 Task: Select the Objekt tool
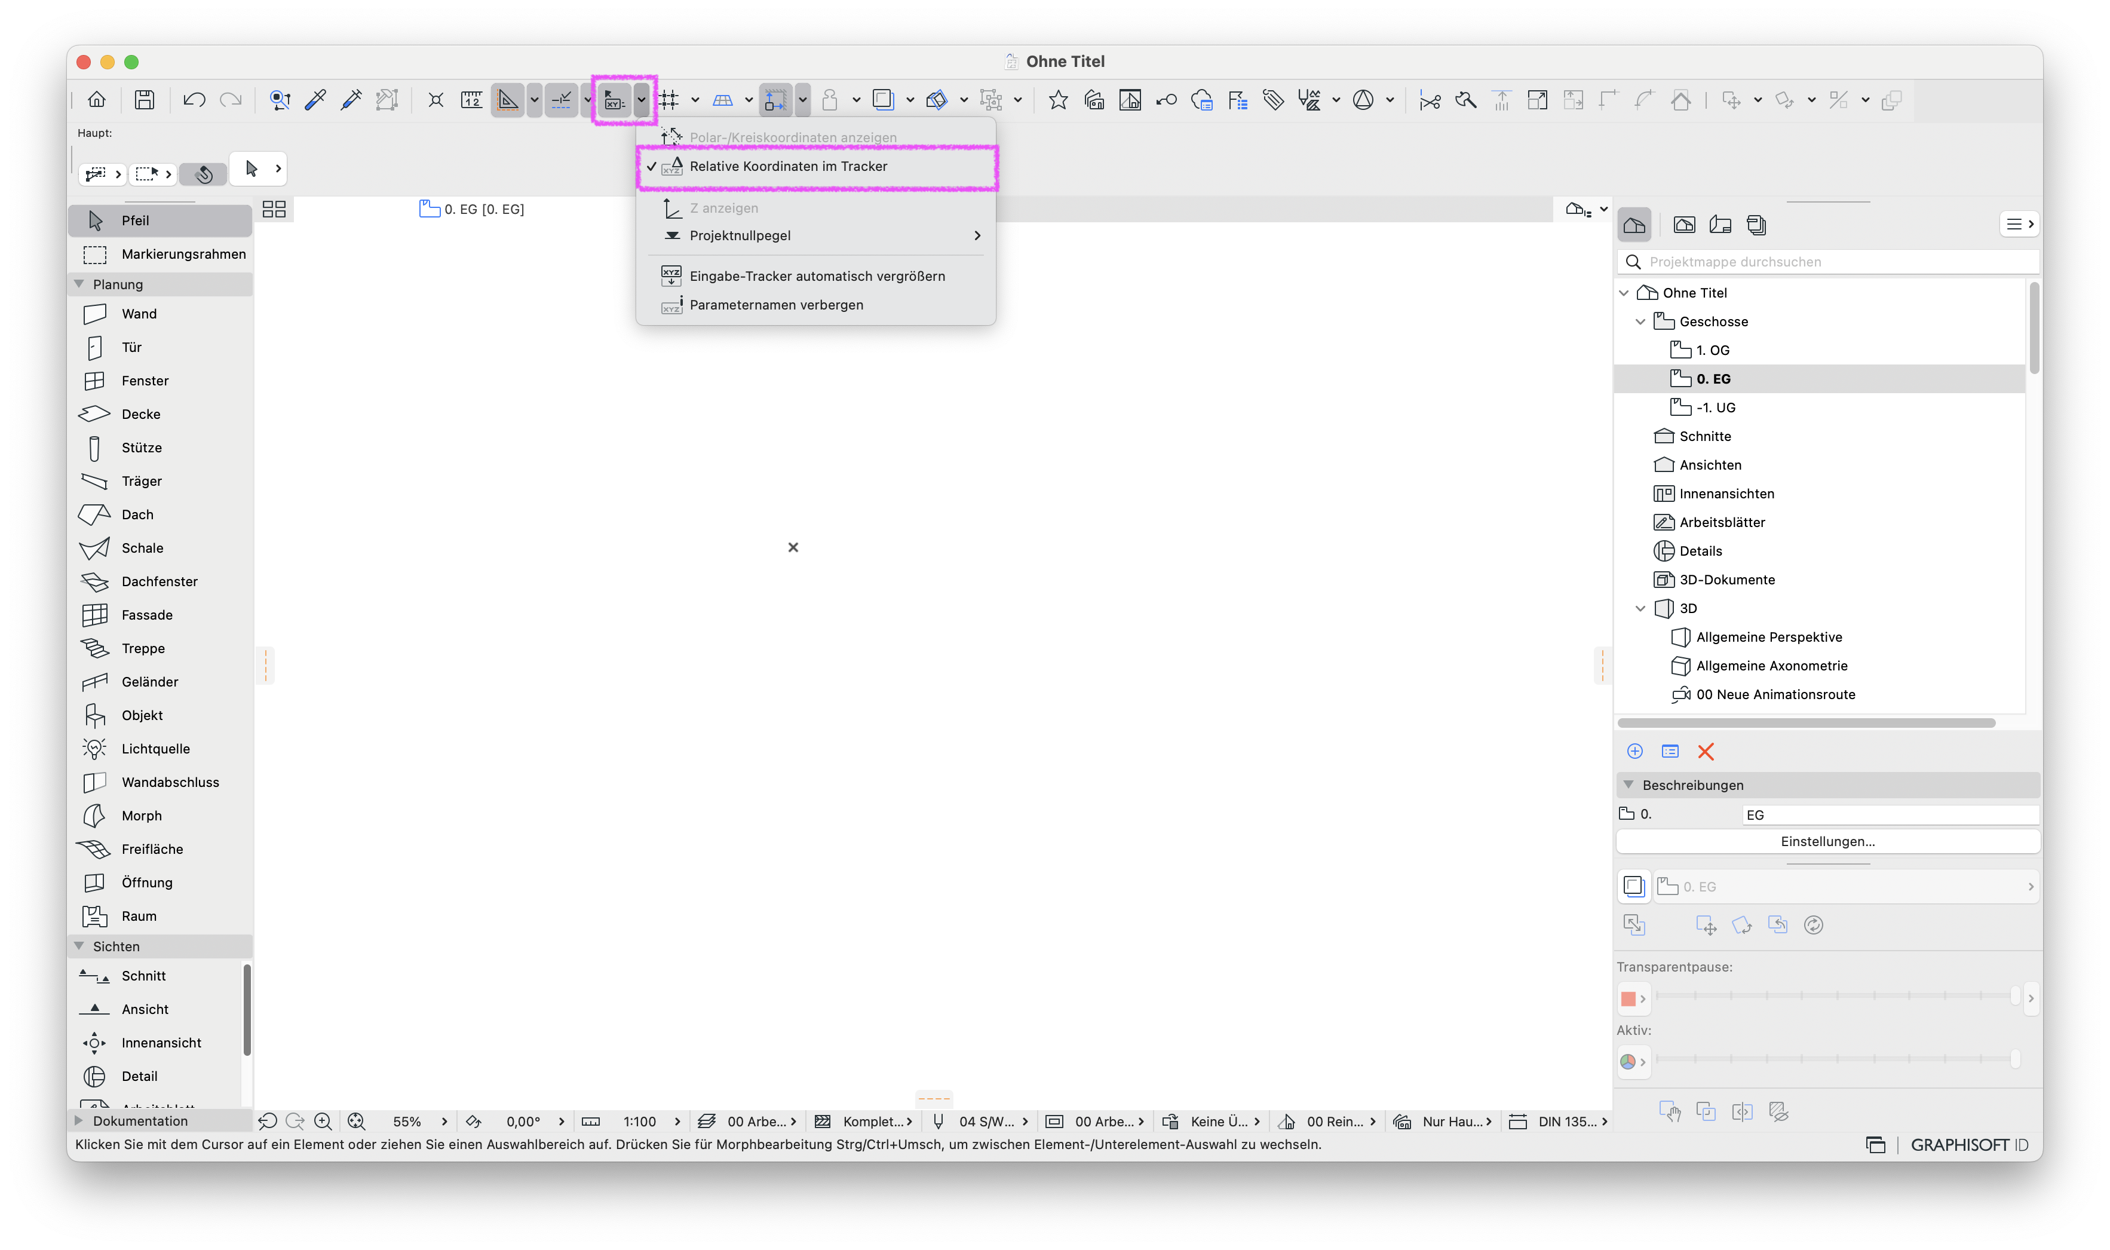point(160,715)
